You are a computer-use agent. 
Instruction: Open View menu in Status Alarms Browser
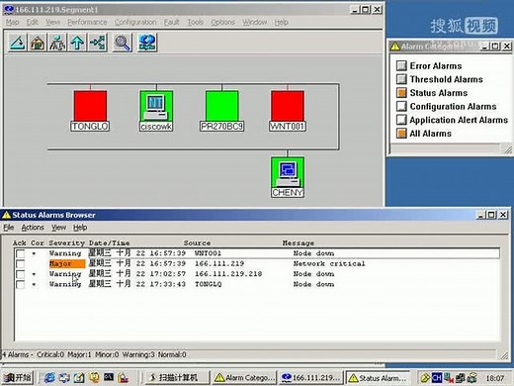click(58, 228)
